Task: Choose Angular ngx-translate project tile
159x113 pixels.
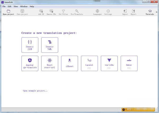Action: [30, 63]
